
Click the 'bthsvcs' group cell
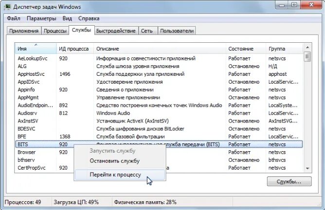click(277, 160)
